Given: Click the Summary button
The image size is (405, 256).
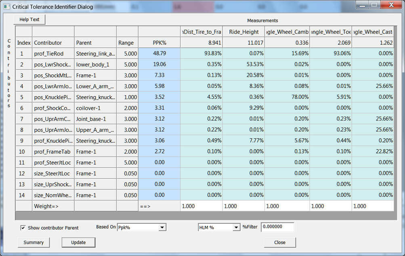Looking at the screenshot, I should (x=34, y=242).
